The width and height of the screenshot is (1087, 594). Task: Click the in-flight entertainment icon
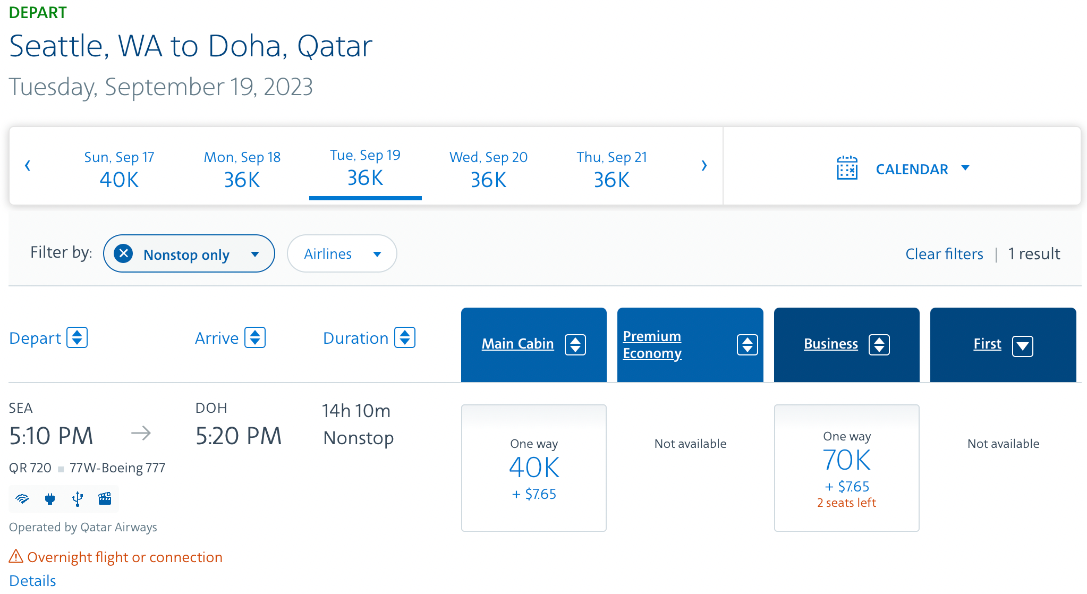point(105,499)
